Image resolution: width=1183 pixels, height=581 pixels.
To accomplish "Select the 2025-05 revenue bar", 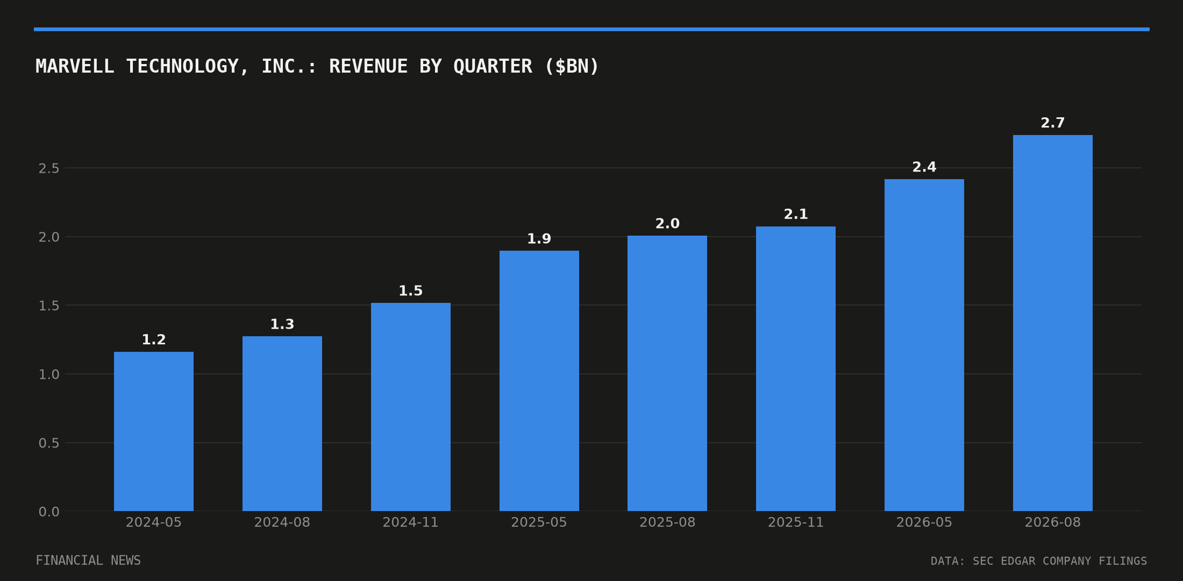I will 539,381.
